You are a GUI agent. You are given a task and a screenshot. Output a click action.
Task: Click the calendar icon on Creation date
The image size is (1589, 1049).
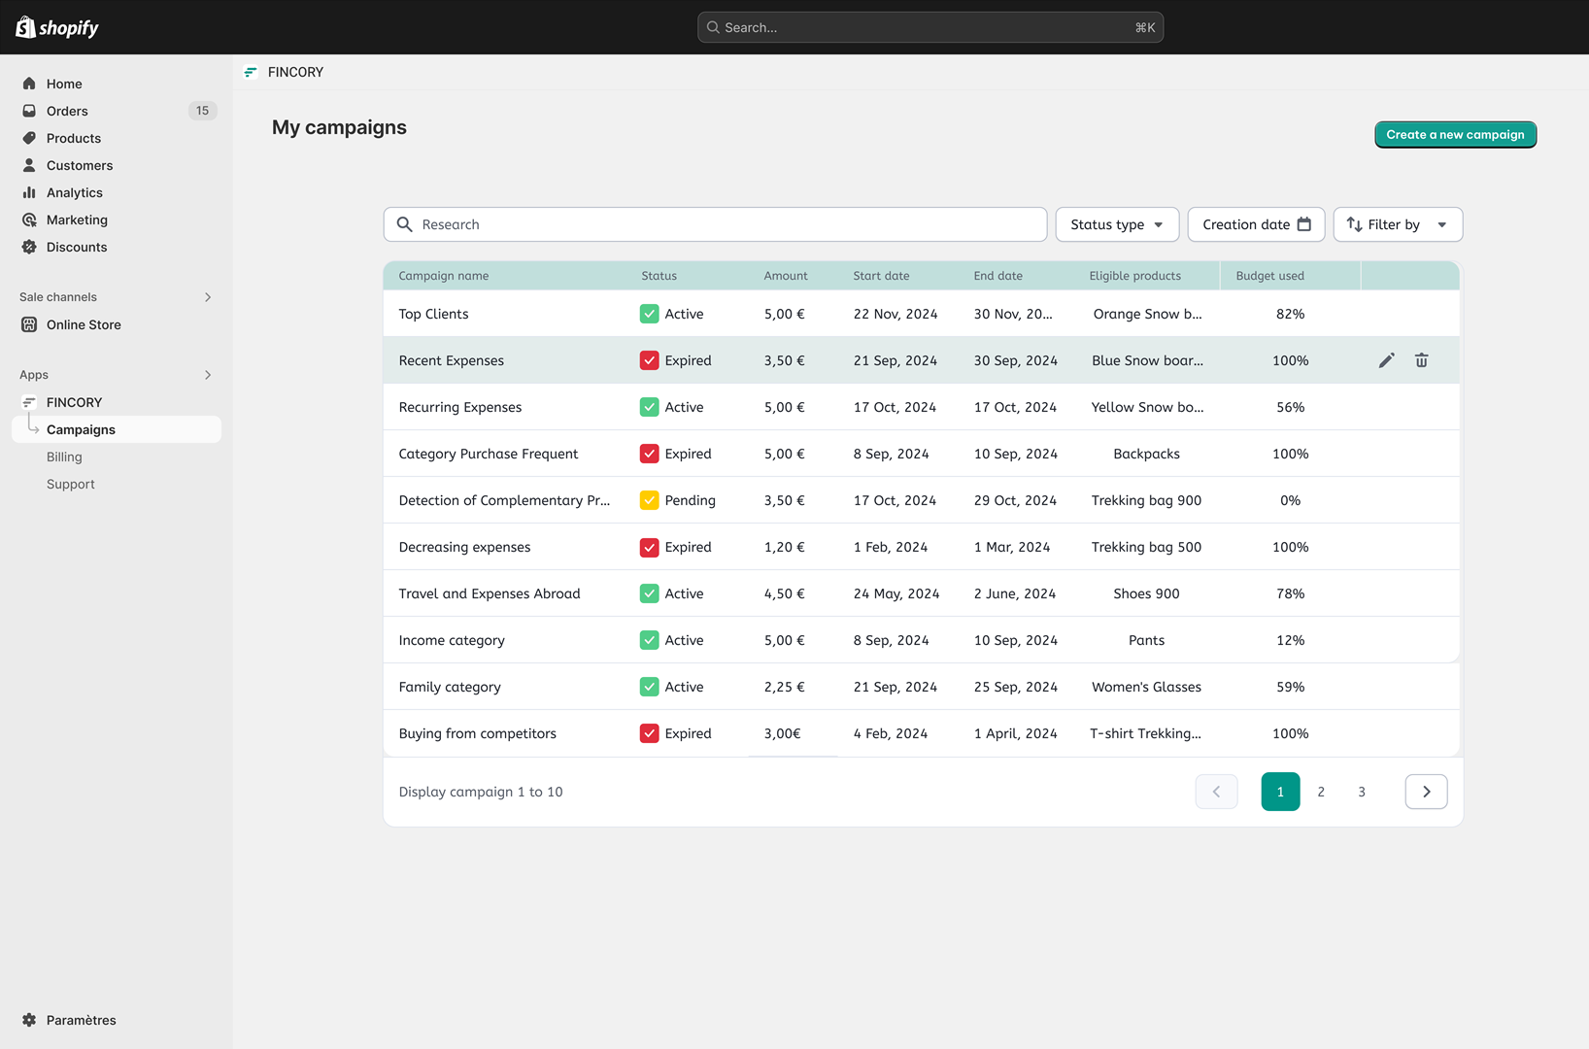coord(1304,224)
